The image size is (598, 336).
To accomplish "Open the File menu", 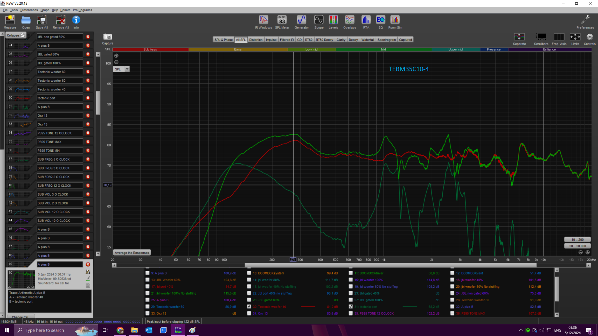I will (5, 10).
